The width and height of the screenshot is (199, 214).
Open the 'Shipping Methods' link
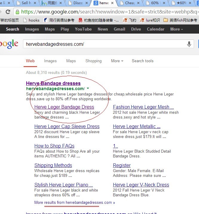point(53,165)
